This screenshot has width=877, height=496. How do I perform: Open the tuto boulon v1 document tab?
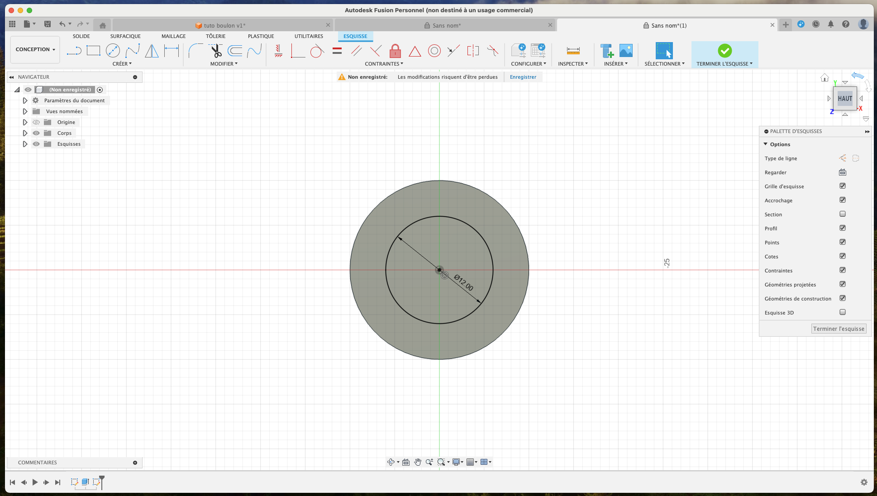point(223,25)
